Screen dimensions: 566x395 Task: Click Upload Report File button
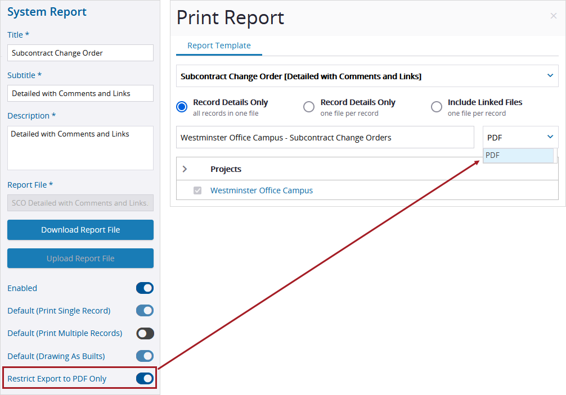80,258
